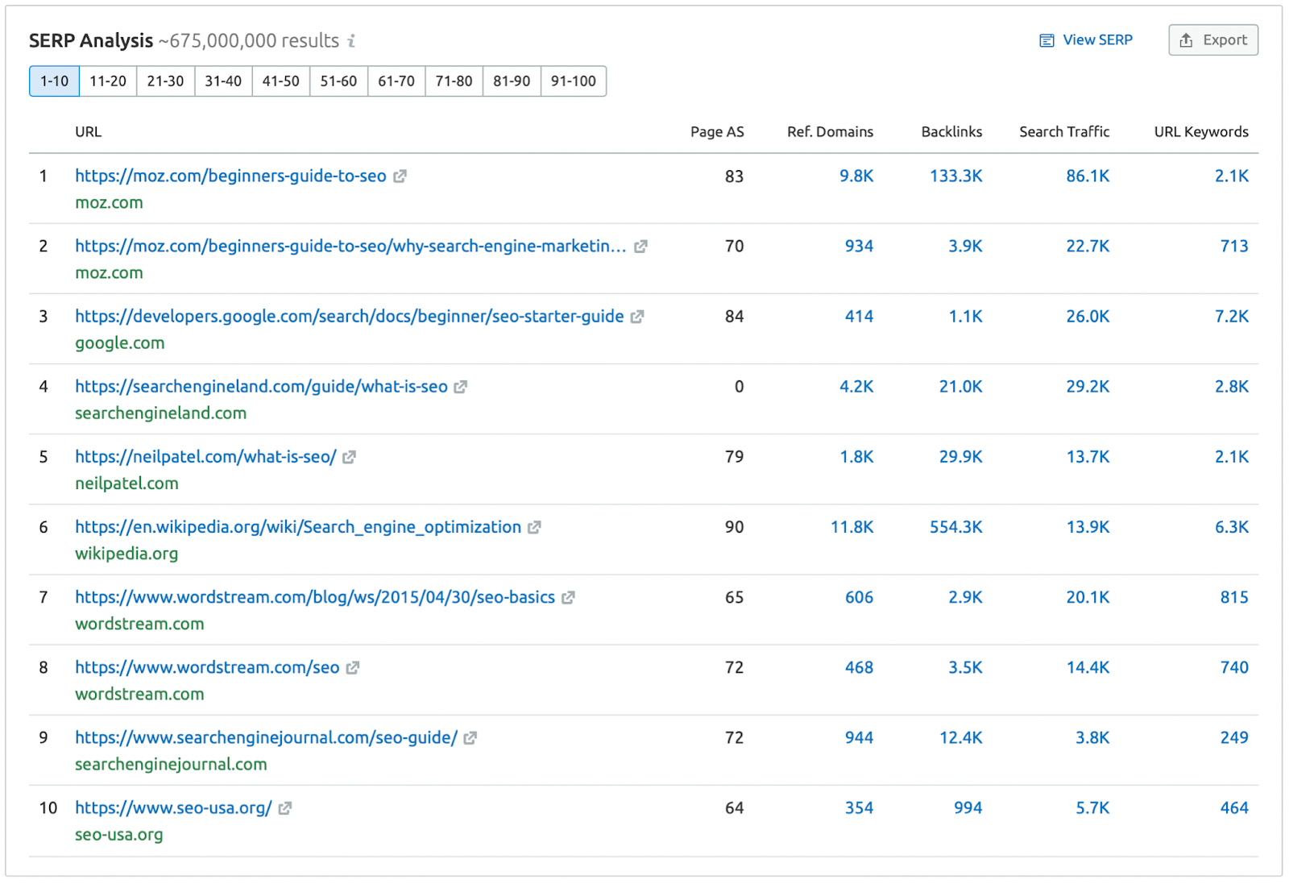
Task: Click URL Keywords value 249
Action: (1234, 737)
